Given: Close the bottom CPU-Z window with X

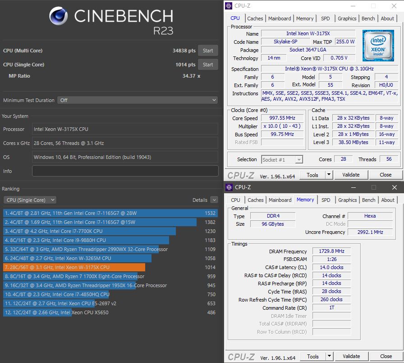Looking at the screenshot, I should pyautogui.click(x=394, y=187).
